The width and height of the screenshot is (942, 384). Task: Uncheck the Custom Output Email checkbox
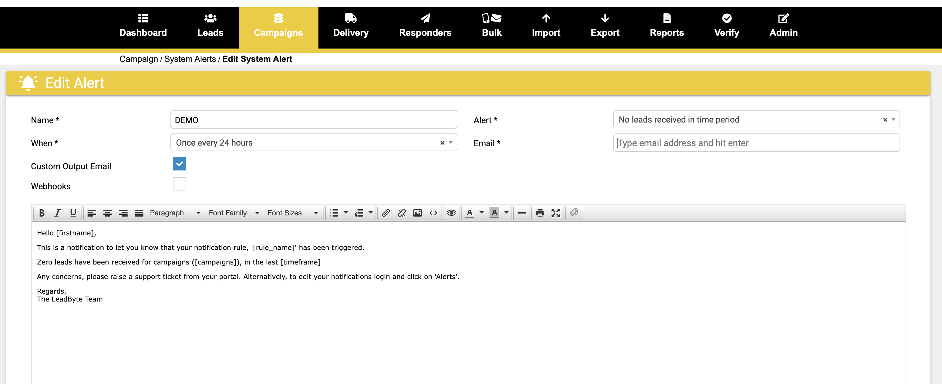pos(180,164)
